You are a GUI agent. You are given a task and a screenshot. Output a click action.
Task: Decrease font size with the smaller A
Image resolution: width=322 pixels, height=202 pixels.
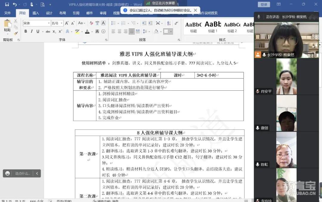point(73,23)
